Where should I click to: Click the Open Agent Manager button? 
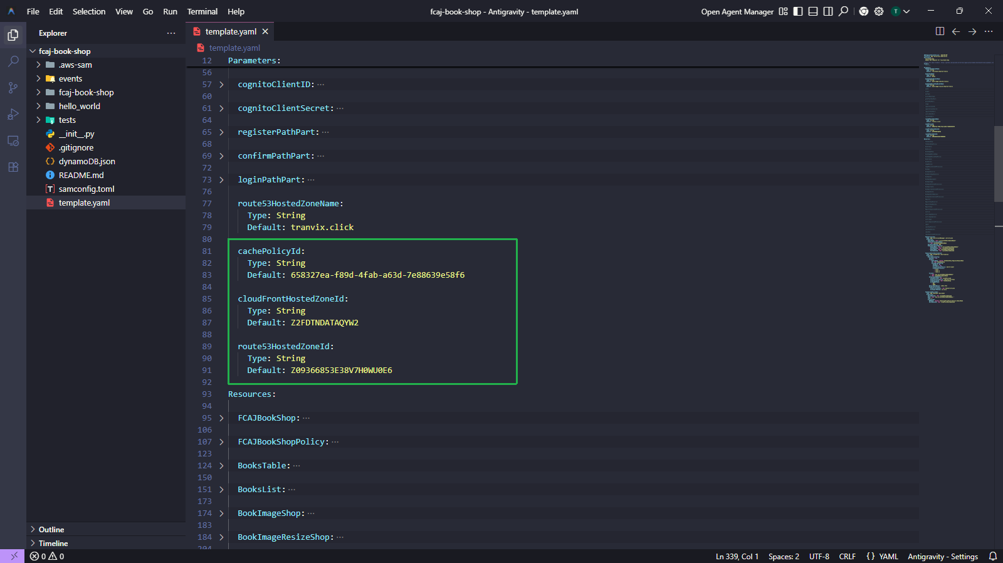pyautogui.click(x=737, y=11)
